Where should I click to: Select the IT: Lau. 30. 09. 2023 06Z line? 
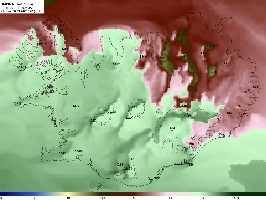(17, 8)
